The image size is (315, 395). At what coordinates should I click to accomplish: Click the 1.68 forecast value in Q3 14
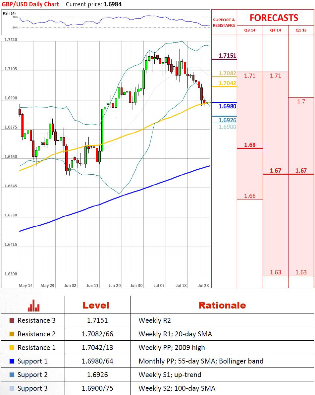click(x=249, y=145)
